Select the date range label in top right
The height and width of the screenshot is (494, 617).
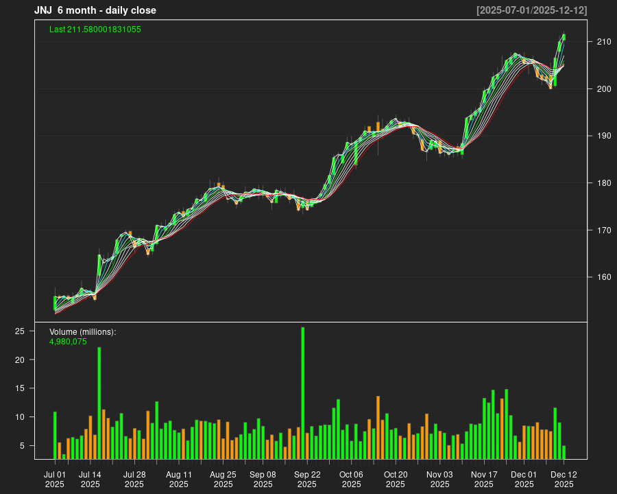(x=531, y=10)
